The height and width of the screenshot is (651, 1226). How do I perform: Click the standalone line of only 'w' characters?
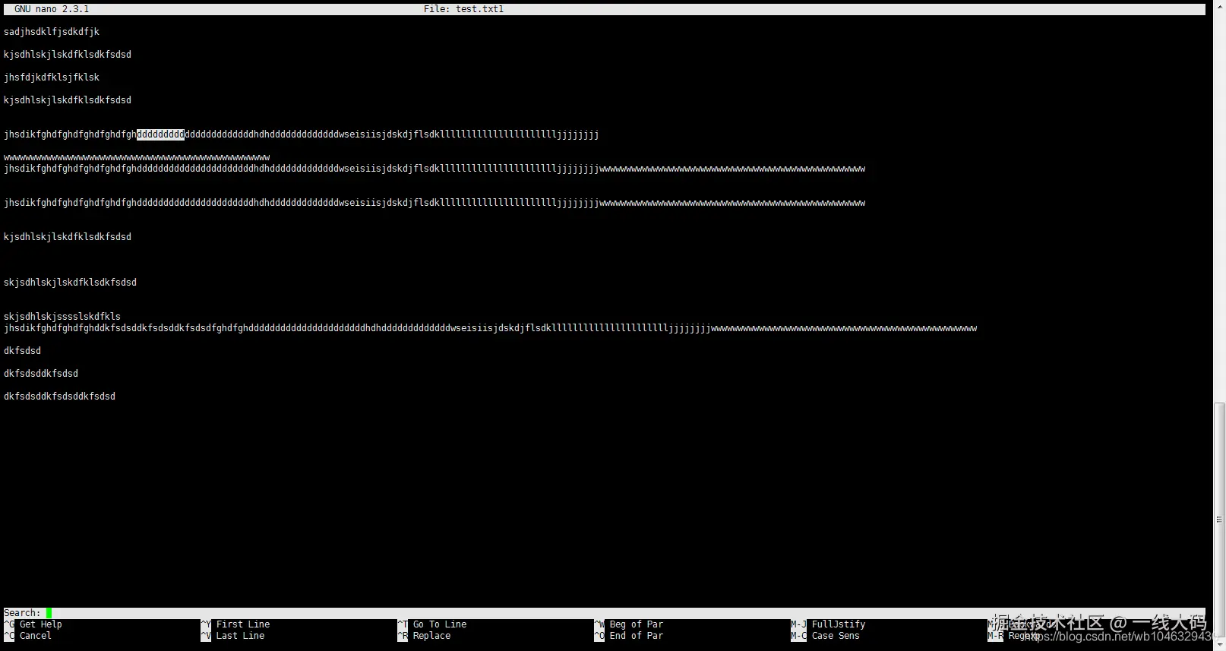(137, 158)
